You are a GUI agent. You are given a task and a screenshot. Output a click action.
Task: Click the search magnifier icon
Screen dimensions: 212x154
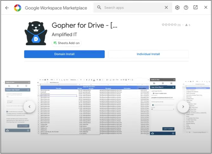99,7
